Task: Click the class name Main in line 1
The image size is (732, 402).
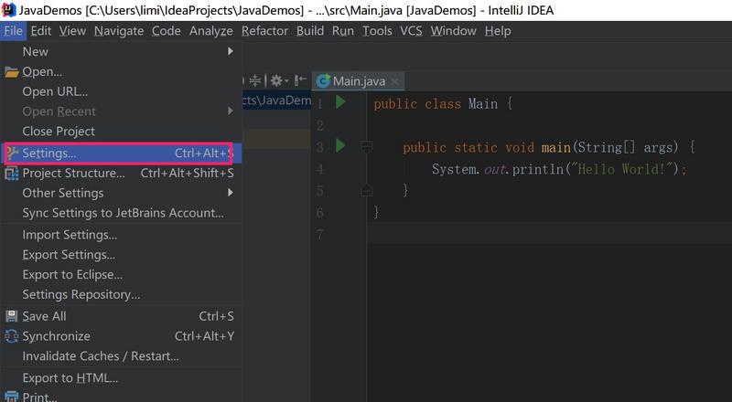Action: [x=483, y=103]
